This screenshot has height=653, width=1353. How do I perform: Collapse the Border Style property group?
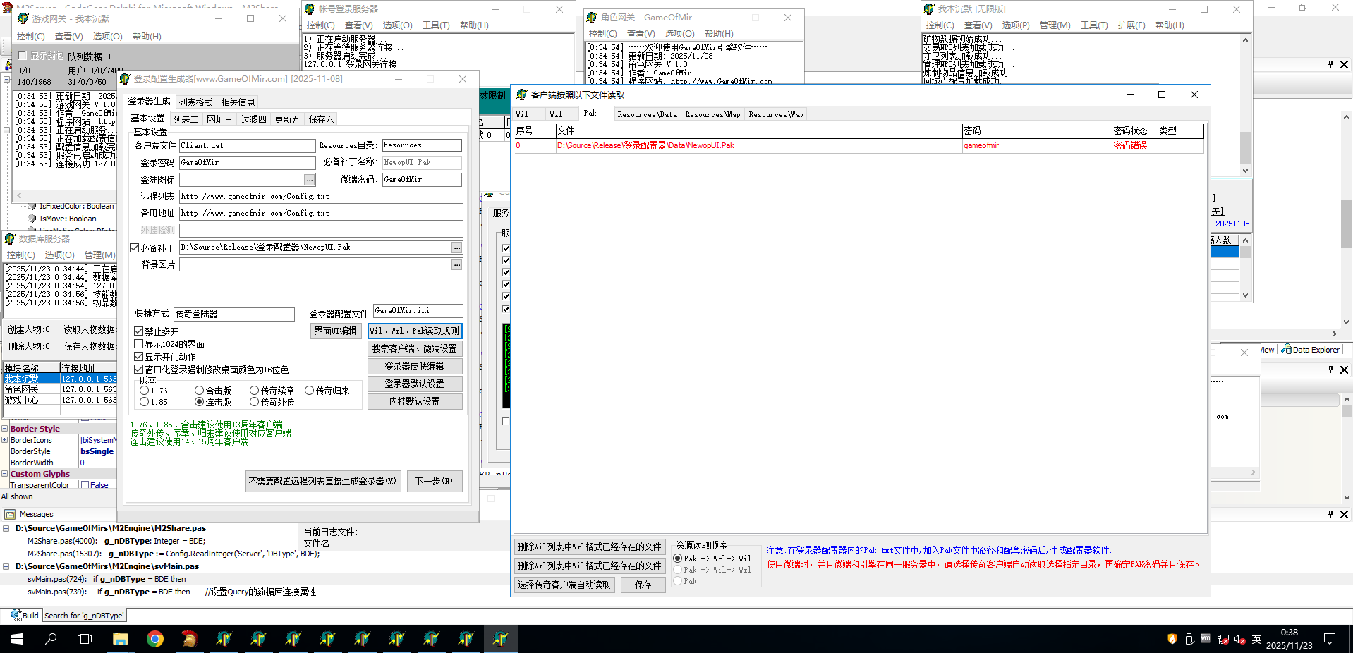[x=4, y=429]
